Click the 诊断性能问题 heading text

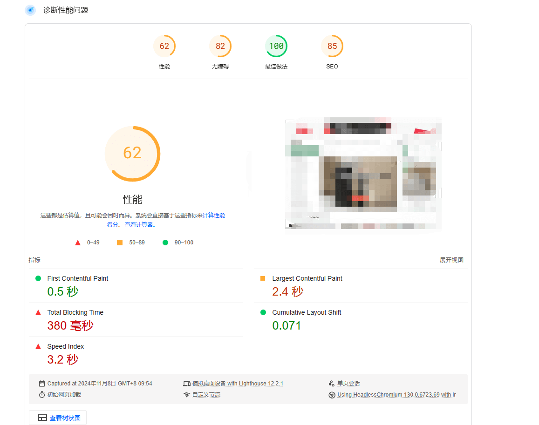pos(66,10)
